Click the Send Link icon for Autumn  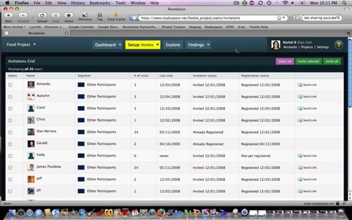pos(300,97)
